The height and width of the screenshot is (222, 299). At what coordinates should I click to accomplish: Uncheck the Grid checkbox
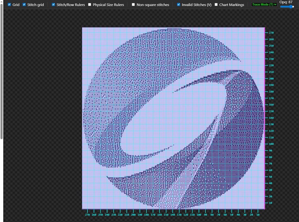9,4
